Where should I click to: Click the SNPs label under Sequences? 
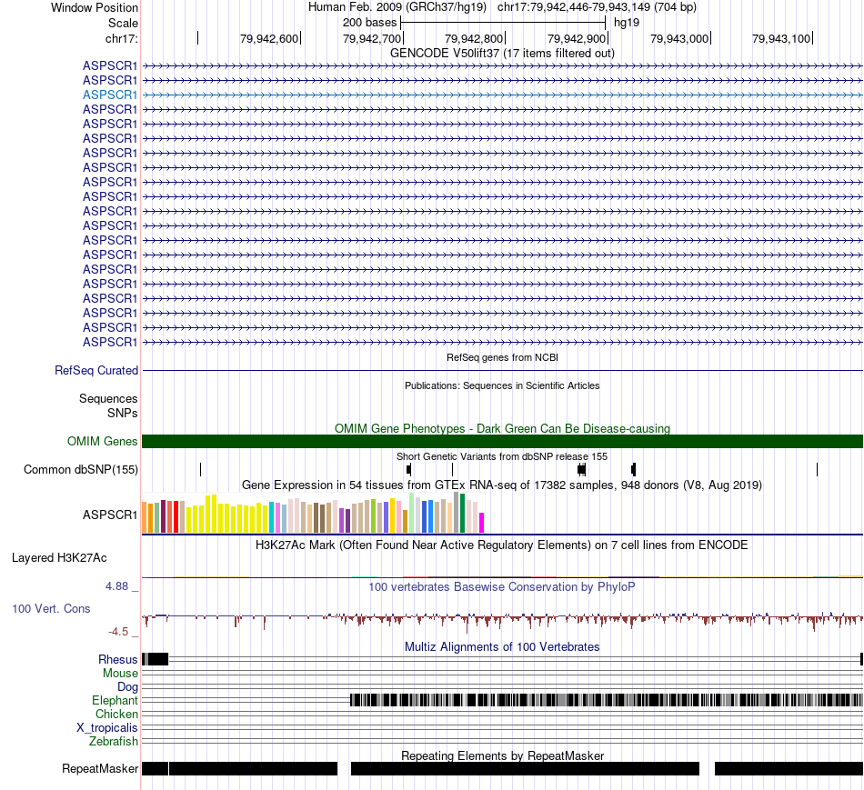[x=123, y=413]
